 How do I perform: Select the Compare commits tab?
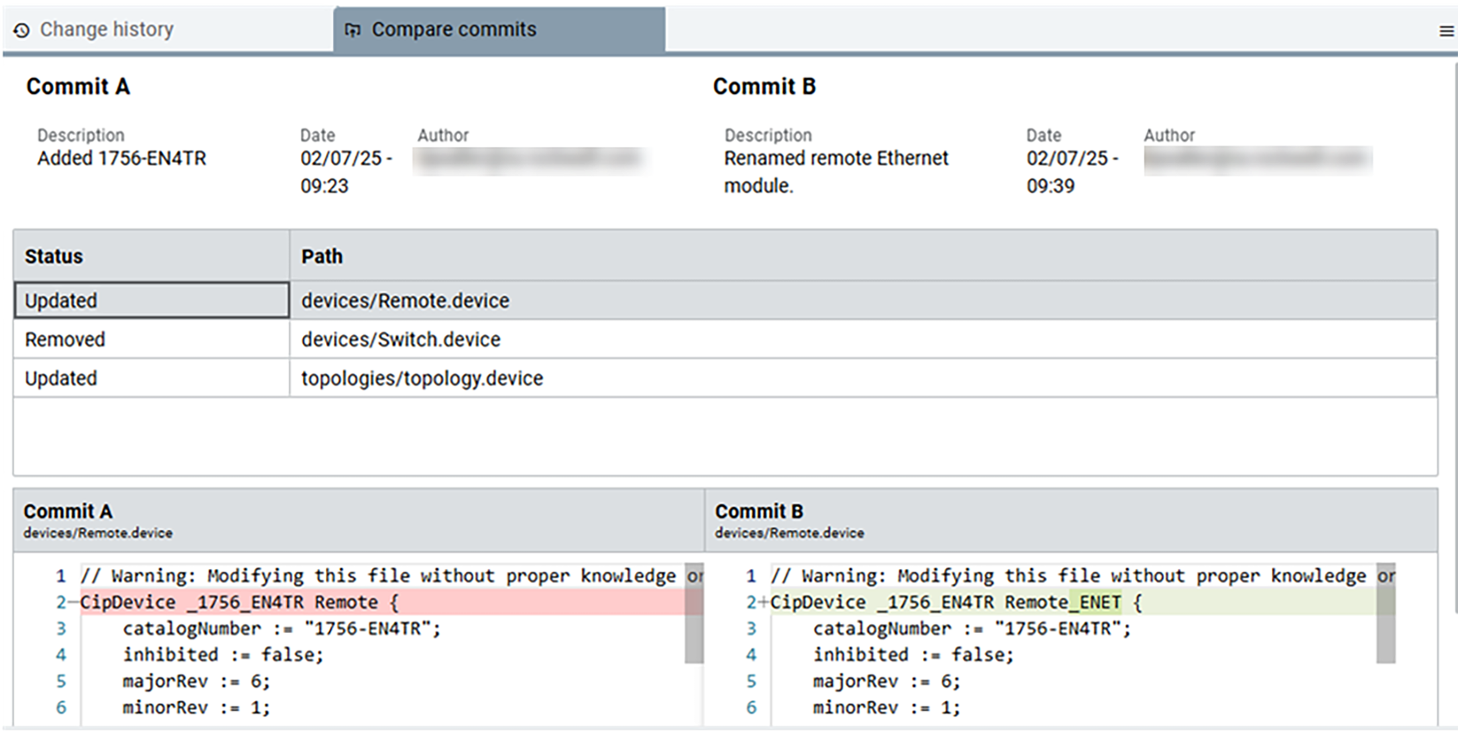499,29
